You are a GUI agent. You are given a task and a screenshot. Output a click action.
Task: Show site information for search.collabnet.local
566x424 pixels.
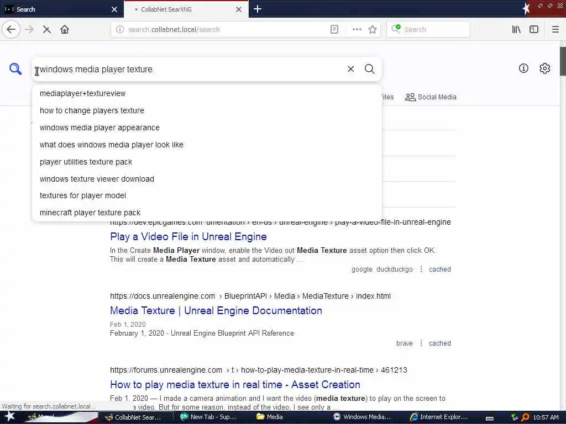point(120,29)
